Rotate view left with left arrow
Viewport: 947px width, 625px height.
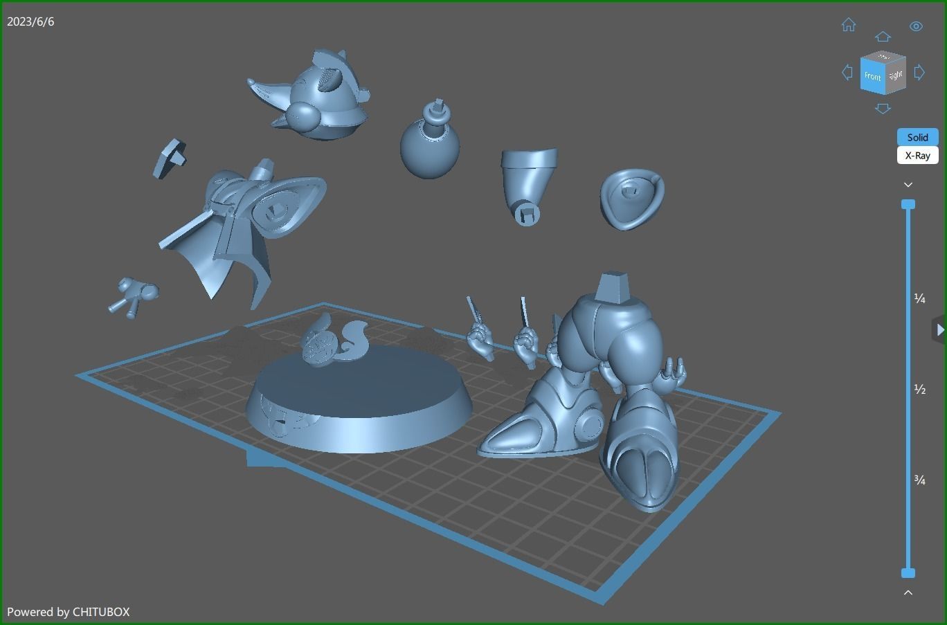(x=847, y=72)
